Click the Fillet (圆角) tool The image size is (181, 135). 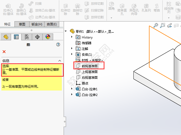click(112, 6)
